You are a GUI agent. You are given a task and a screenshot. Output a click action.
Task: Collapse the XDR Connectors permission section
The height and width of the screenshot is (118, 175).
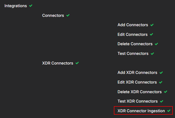tap(58, 63)
